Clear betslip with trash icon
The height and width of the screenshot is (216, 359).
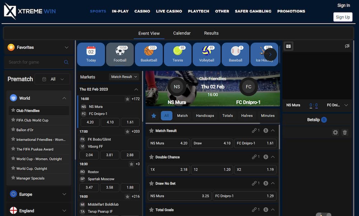(x=345, y=132)
